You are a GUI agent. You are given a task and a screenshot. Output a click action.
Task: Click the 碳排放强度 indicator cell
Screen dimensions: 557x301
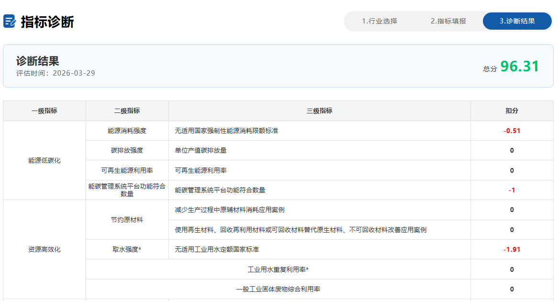point(127,150)
